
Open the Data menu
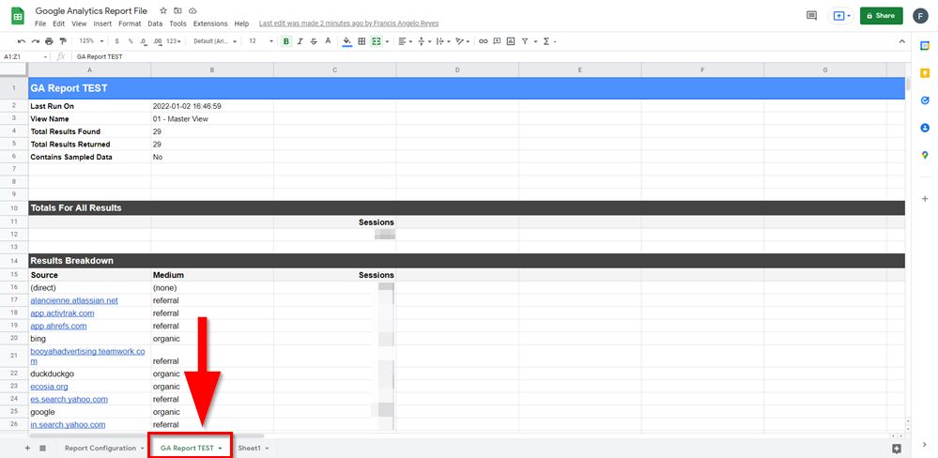(155, 23)
